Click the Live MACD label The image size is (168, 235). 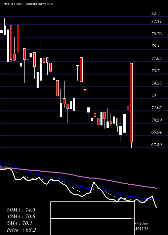141,226
